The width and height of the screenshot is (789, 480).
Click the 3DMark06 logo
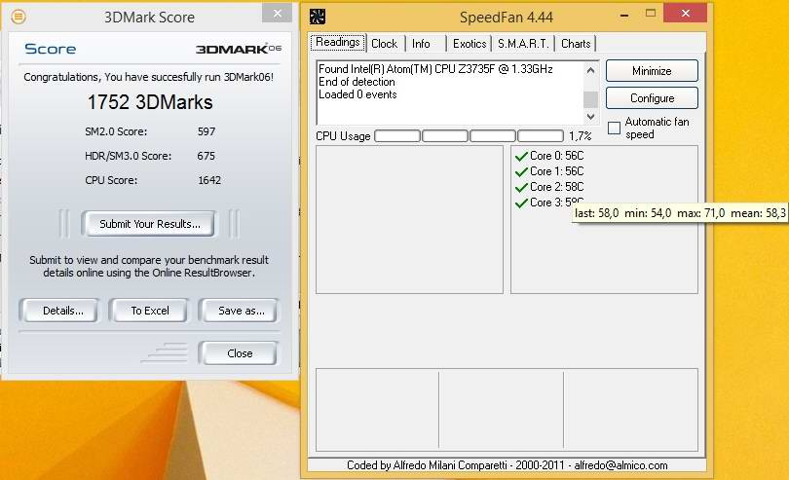click(236, 49)
